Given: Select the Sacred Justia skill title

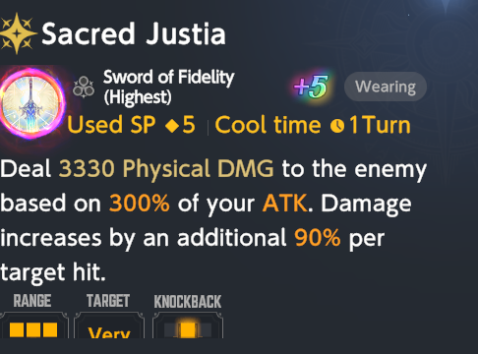Looking at the screenshot, I should point(134,33).
